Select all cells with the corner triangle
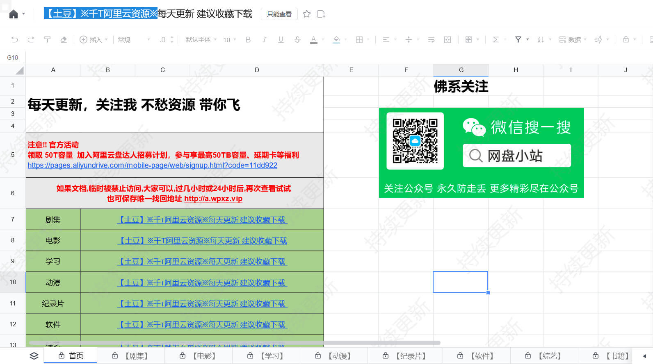Screen dimensions: 653x364 [19, 70]
